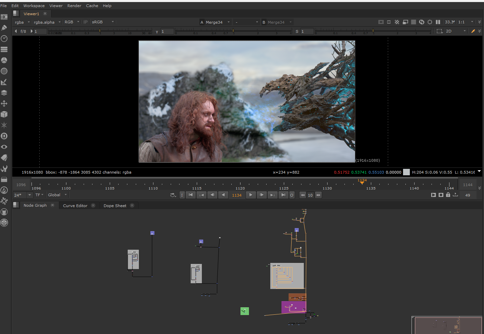Click the gain slider next to f/8
484x334 pixels.
(x=100, y=31)
